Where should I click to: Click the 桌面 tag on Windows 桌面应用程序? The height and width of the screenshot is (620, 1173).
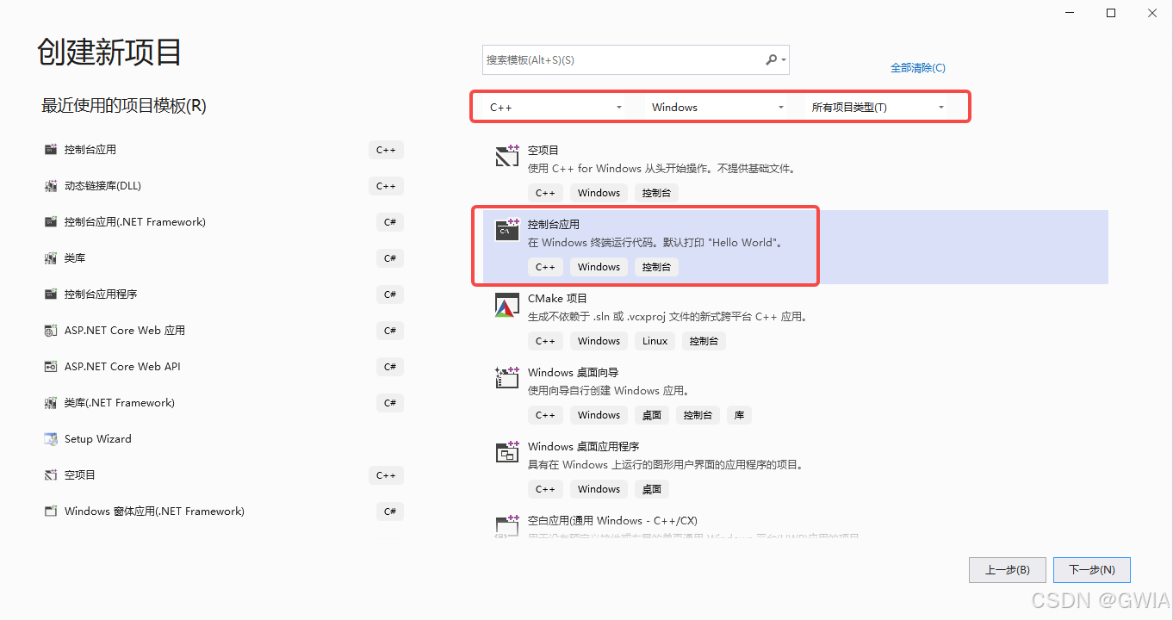coord(652,489)
